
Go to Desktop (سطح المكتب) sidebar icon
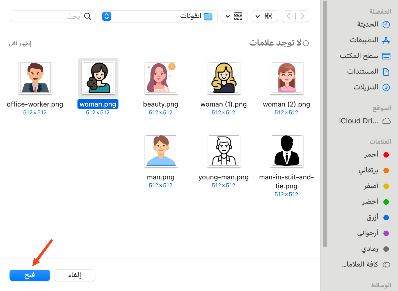(386, 56)
